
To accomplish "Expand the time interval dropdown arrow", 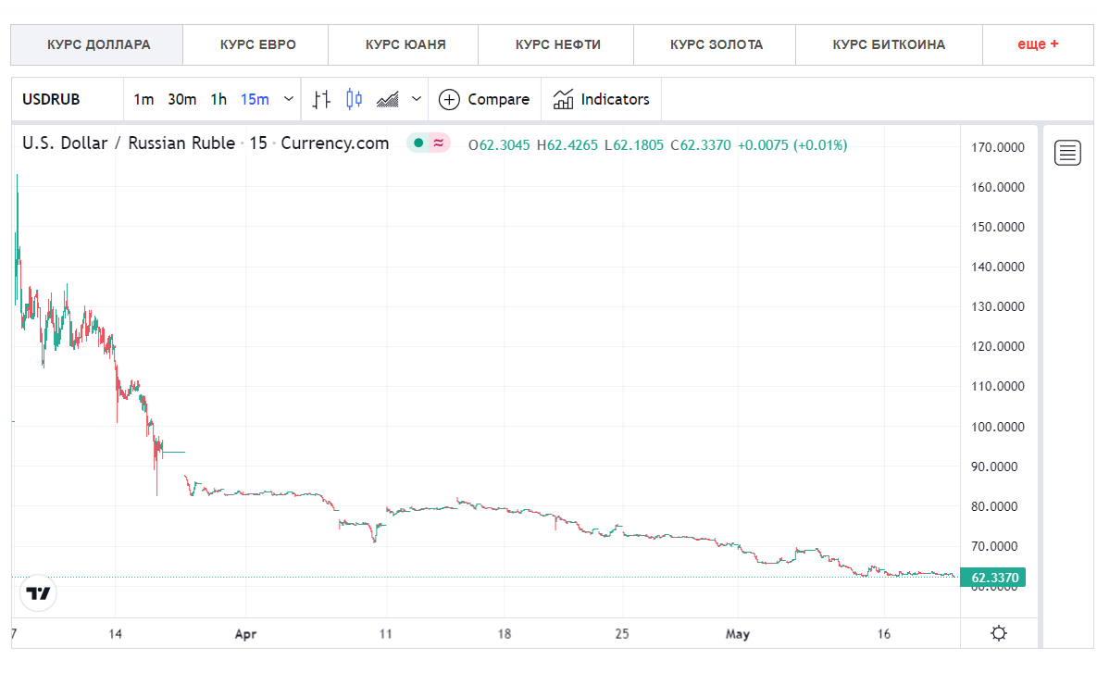I will pyautogui.click(x=288, y=99).
